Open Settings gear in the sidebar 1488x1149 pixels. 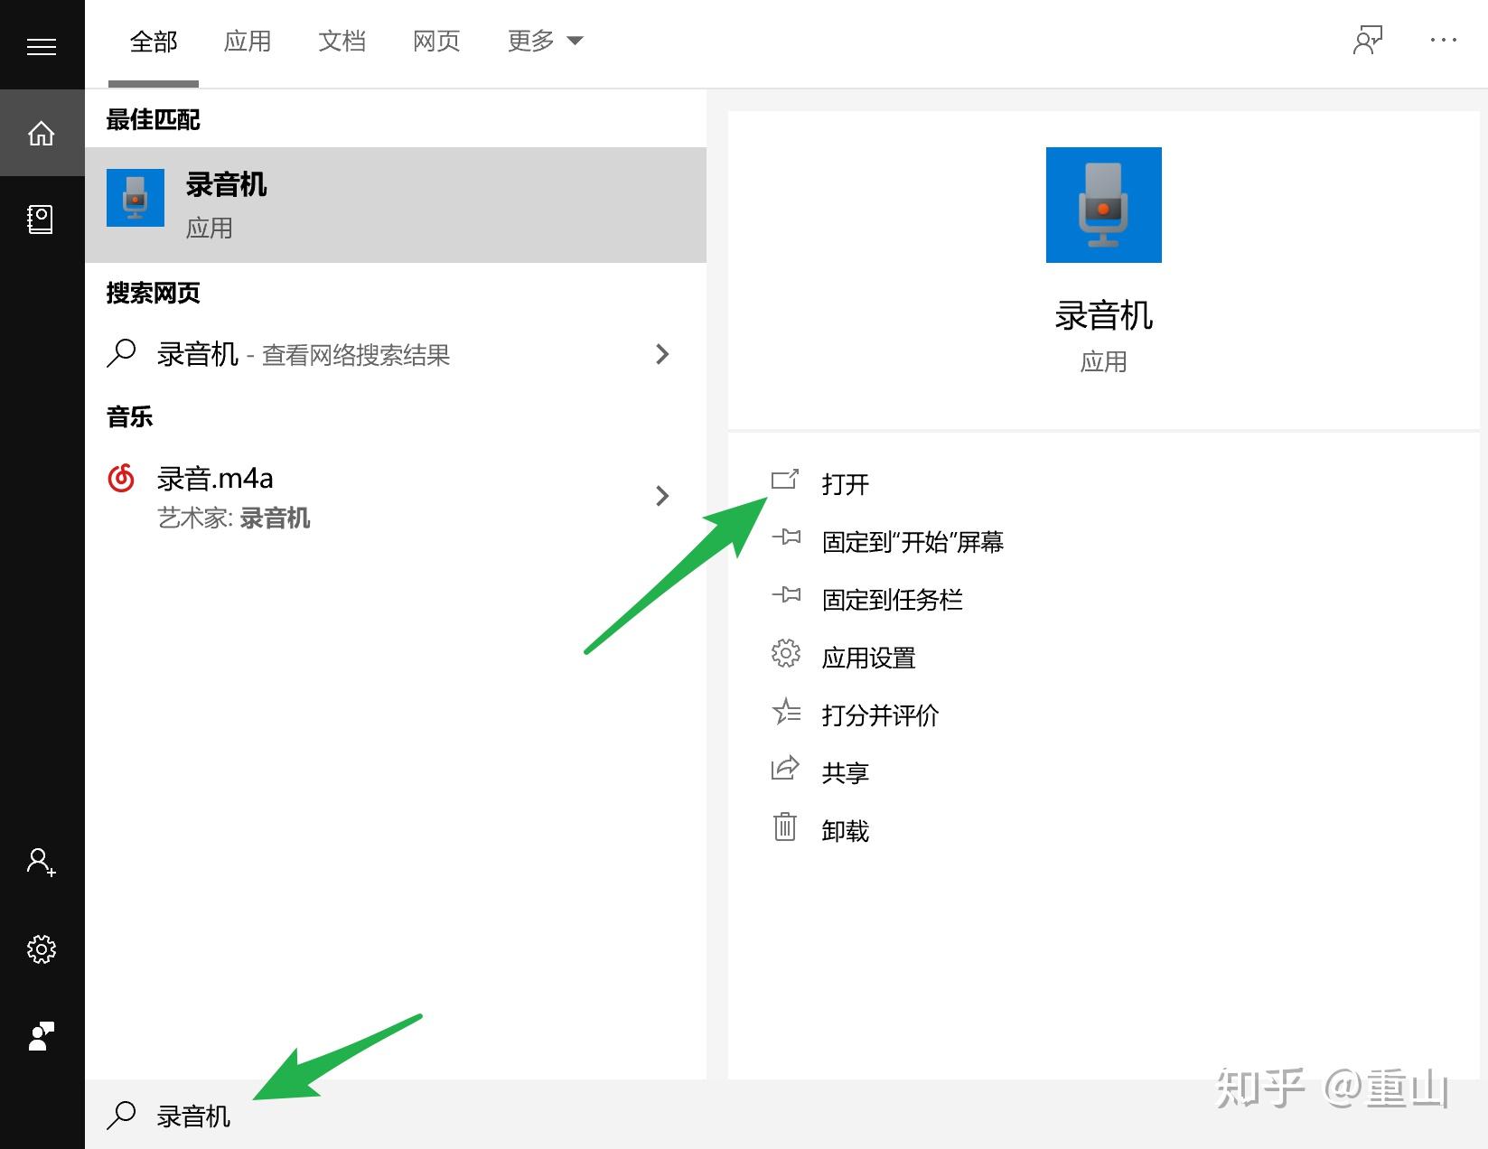coord(42,949)
